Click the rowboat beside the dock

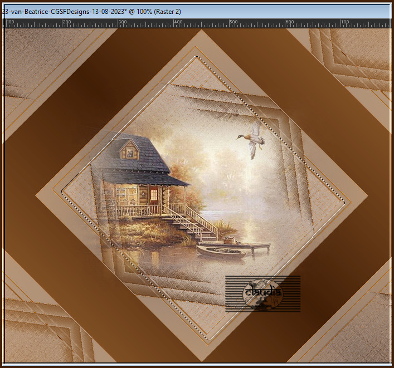[221, 251]
